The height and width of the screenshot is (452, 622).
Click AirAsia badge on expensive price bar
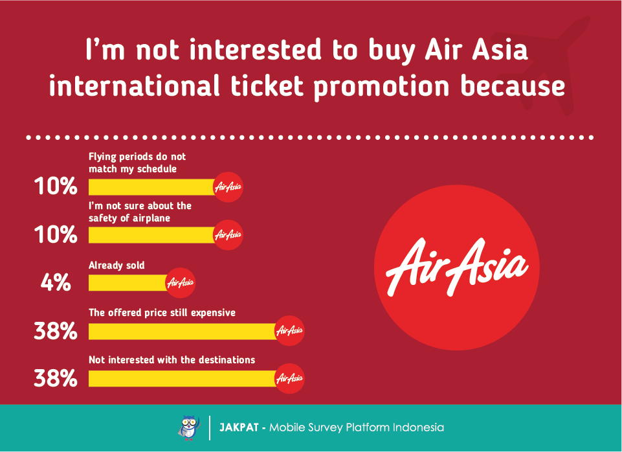(x=289, y=330)
